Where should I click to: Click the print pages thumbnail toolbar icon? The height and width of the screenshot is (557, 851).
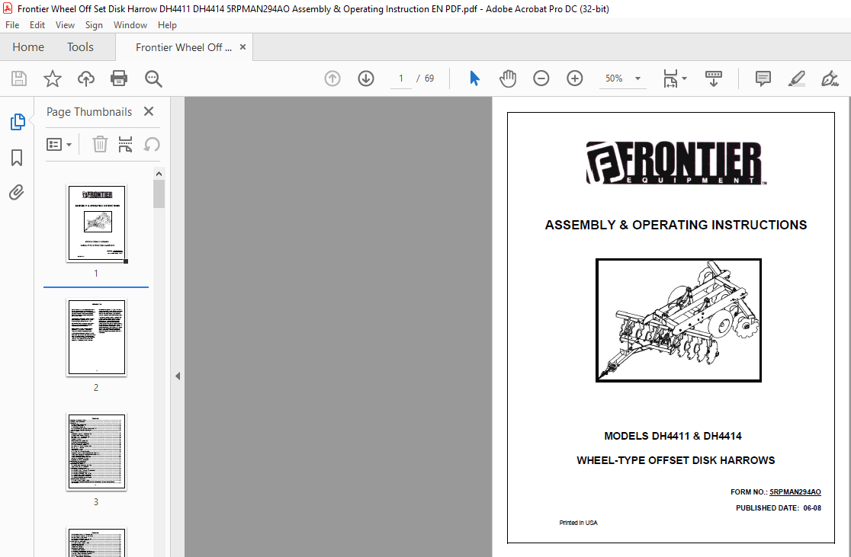pos(125,144)
